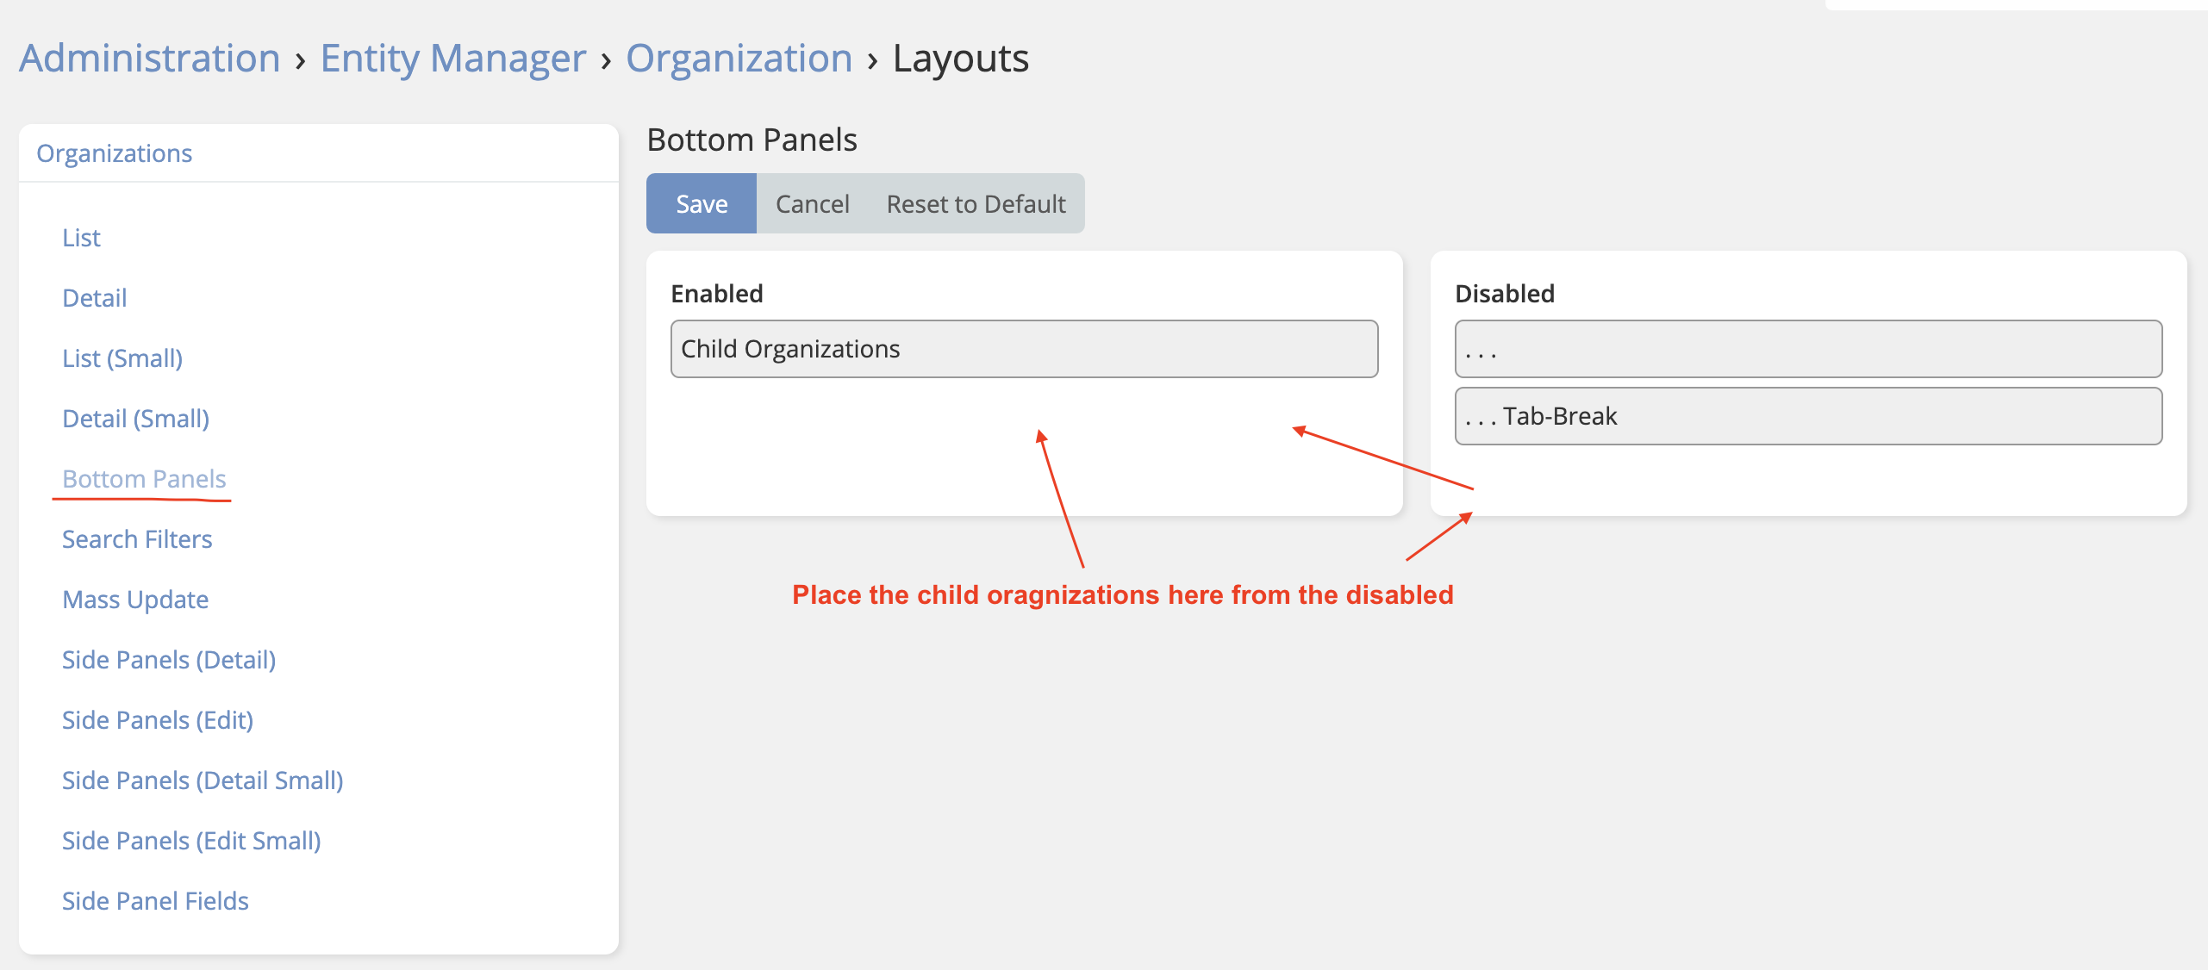Cancel the layout changes

[x=812, y=204]
